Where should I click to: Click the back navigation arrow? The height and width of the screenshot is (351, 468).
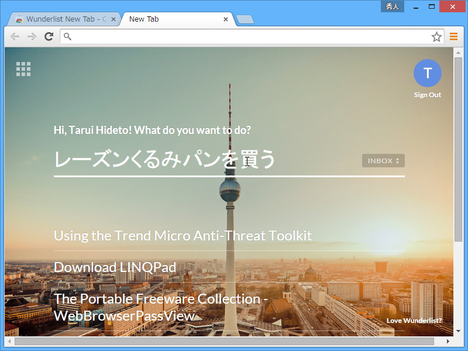coord(15,36)
